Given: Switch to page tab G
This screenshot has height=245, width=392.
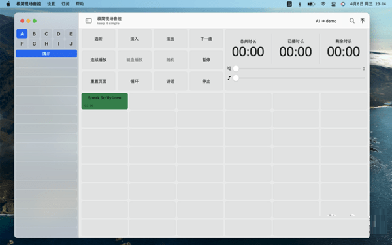Looking at the screenshot, I should pyautogui.click(x=34, y=44).
